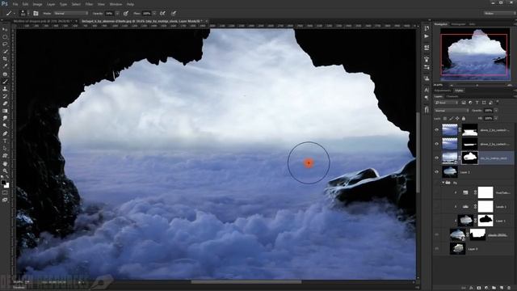Select the layer mask thumbnail of sky layer

[x=469, y=158]
